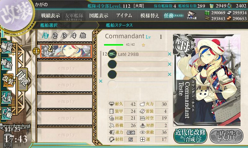Open the 編成 fleet composition sidebar icon
This screenshot has height=148, width=248.
pyautogui.click(x=7, y=47)
